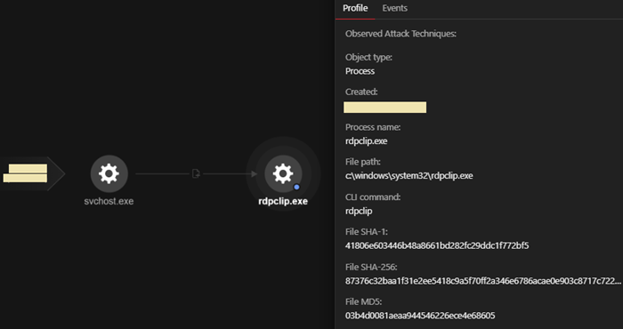The image size is (623, 329).
Task: Click the arrow line pointing to rdpclip.exe
Action: tap(230, 173)
